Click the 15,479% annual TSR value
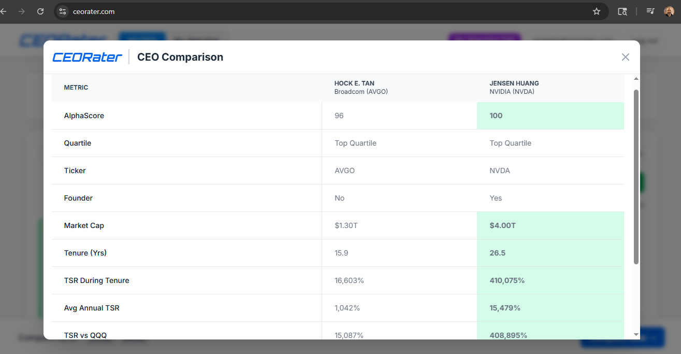The height and width of the screenshot is (354, 681). 505,308
